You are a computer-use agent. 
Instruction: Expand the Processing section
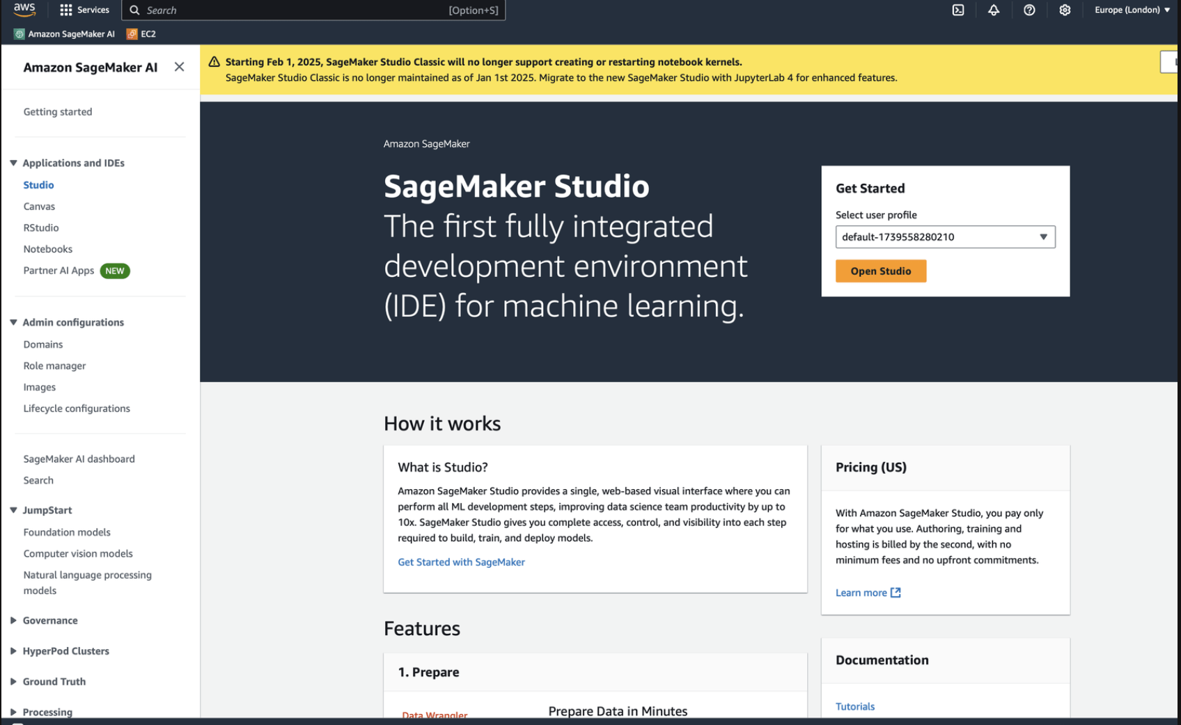click(13, 712)
